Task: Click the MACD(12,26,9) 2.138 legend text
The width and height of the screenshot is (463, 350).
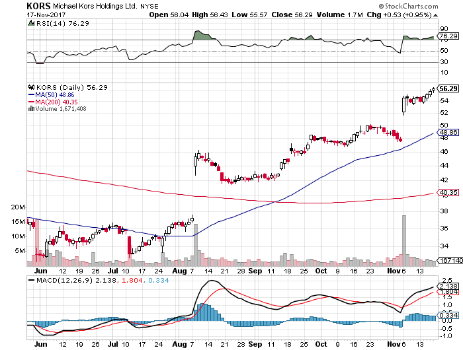Action: click(76, 281)
